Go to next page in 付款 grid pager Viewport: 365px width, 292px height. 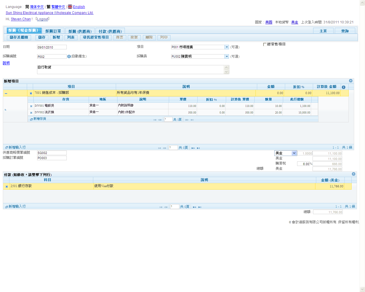tap(194, 207)
